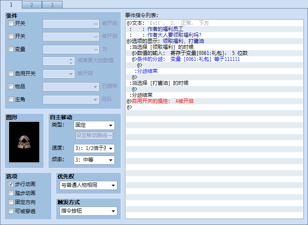Select the red 自用开关的操控 command line

pyautogui.click(x=215, y=101)
